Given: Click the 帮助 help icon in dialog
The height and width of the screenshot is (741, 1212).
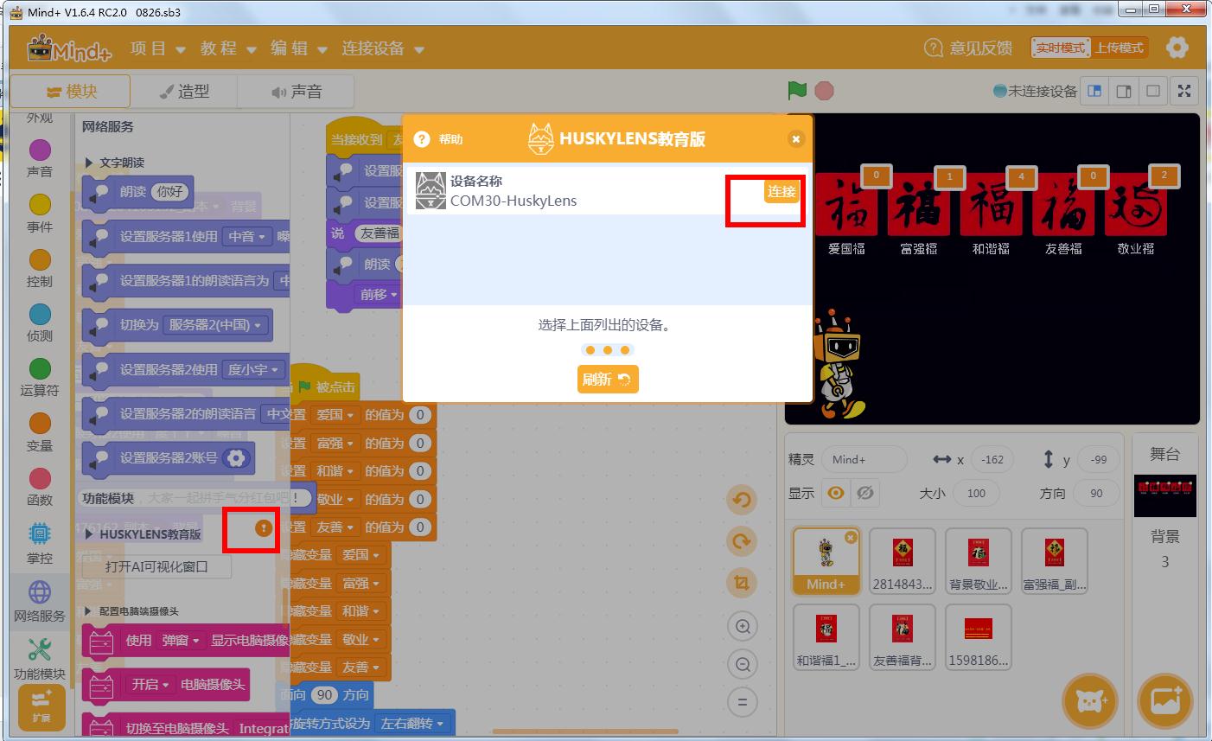Looking at the screenshot, I should tap(422, 139).
